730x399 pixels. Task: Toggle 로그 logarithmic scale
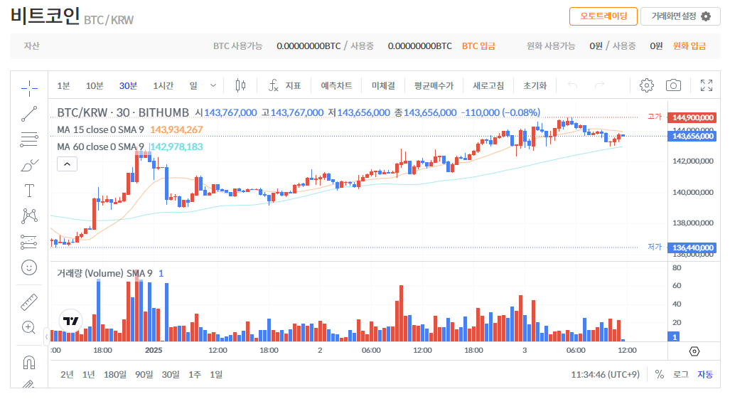681,374
